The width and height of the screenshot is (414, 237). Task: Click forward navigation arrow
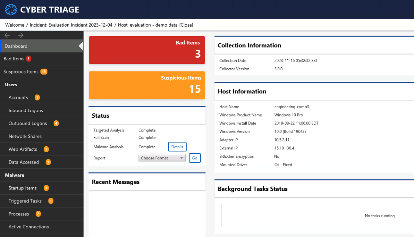[20, 35]
